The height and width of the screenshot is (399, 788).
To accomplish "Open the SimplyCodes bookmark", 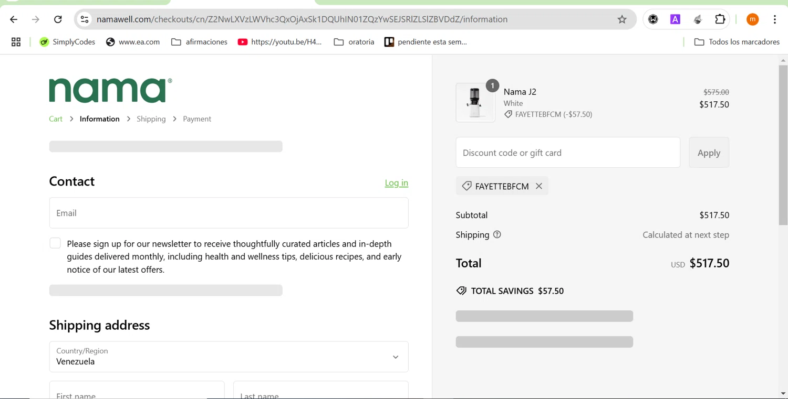I will [x=67, y=42].
